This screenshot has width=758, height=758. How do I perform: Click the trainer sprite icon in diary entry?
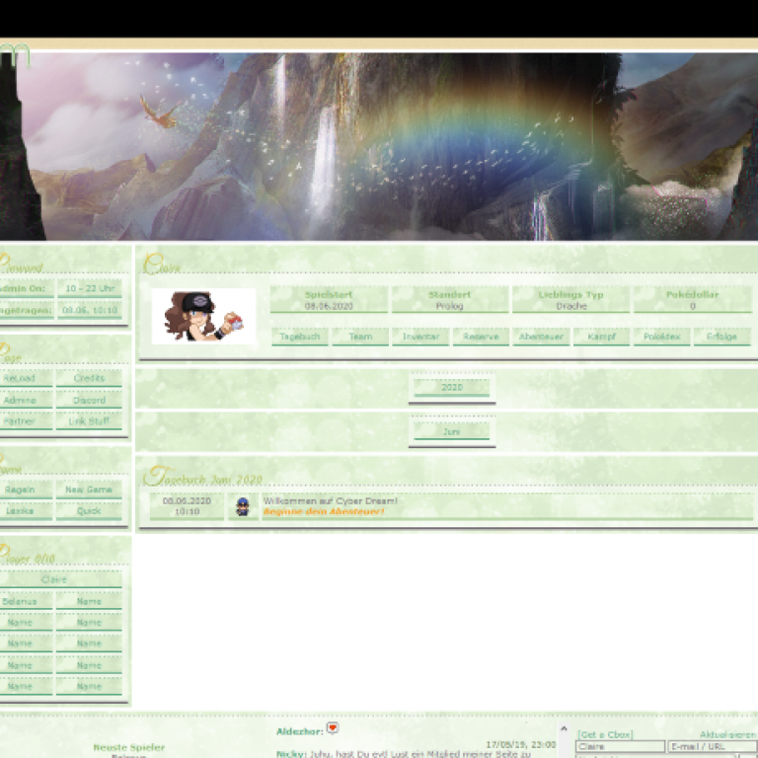tap(243, 506)
